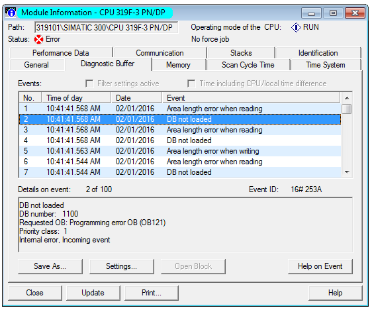372x310 pixels.
Task: Click the Save As... button
Action: tap(50, 266)
